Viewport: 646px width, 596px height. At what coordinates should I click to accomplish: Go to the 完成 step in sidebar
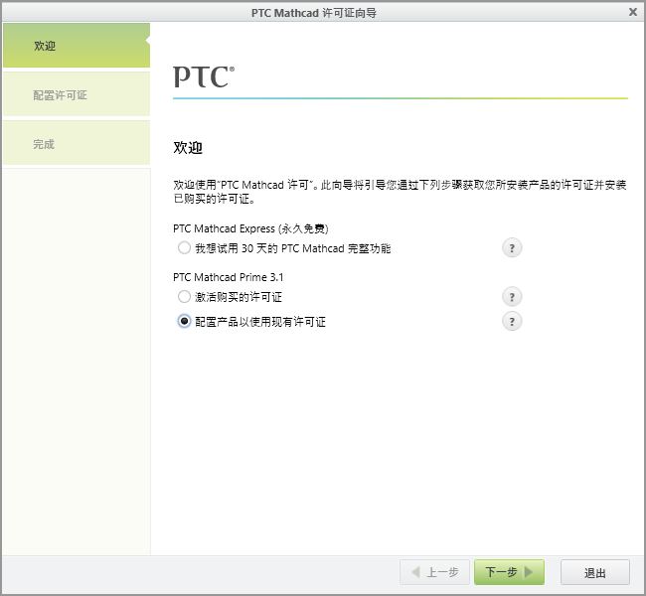point(77,143)
